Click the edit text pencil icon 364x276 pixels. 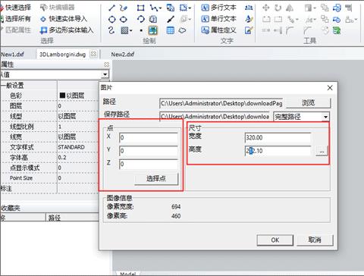(x=249, y=30)
